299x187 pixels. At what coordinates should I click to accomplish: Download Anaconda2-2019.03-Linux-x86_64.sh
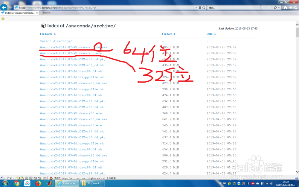71,167
